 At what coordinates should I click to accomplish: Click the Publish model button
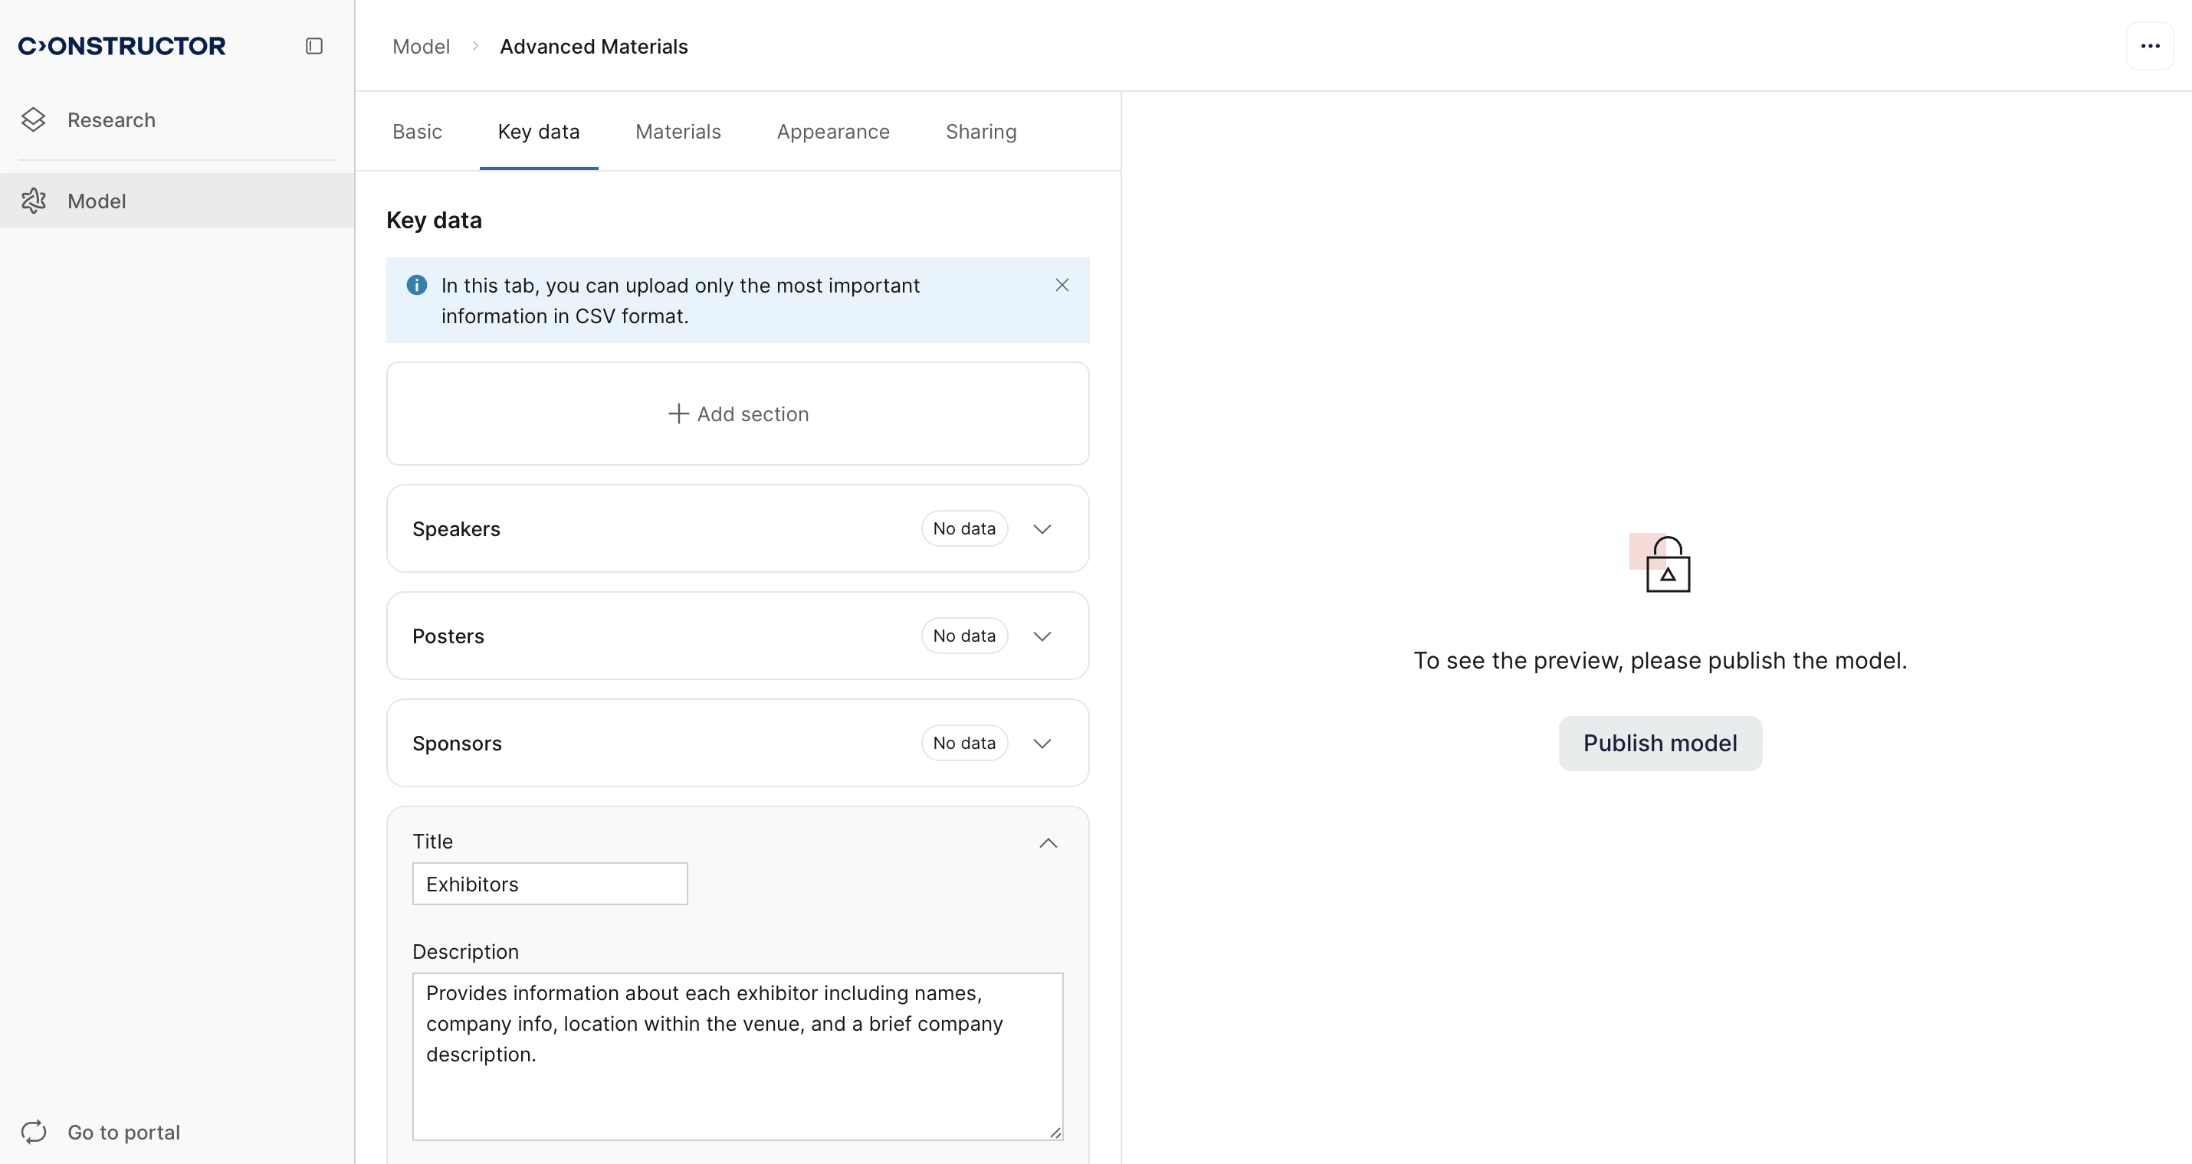[1659, 743]
